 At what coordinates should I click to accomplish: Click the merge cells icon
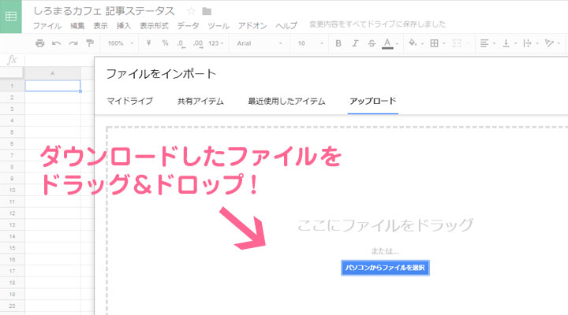(x=457, y=43)
